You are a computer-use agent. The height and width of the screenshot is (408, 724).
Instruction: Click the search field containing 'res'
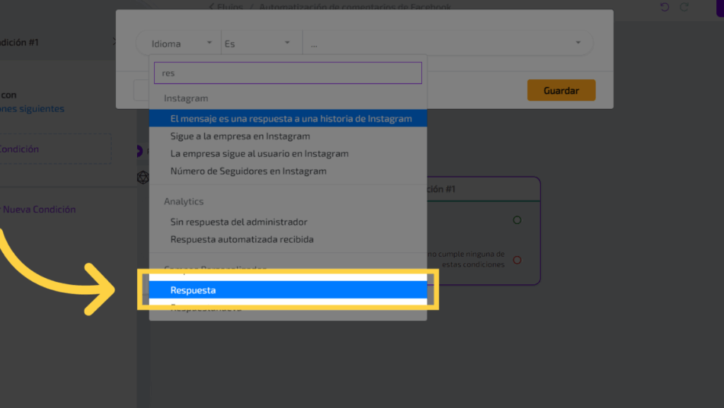click(x=287, y=73)
